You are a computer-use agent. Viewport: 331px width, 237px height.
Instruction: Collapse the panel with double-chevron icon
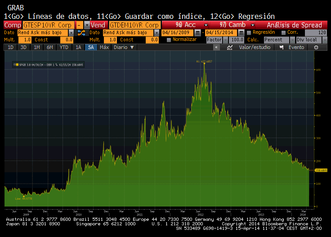(216, 48)
